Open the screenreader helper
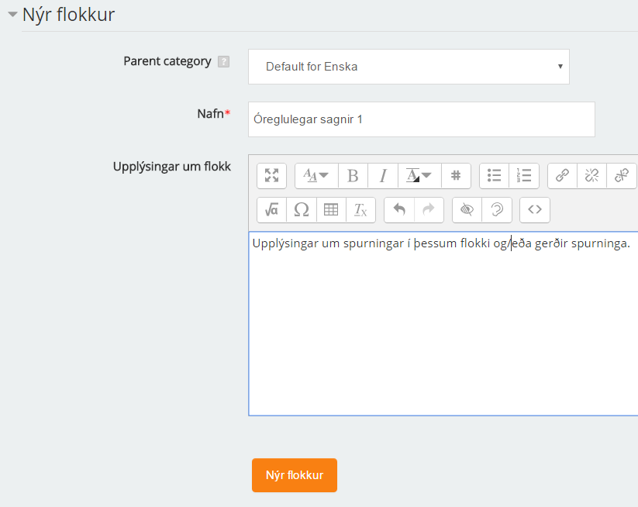The width and height of the screenshot is (638, 507). (495, 209)
